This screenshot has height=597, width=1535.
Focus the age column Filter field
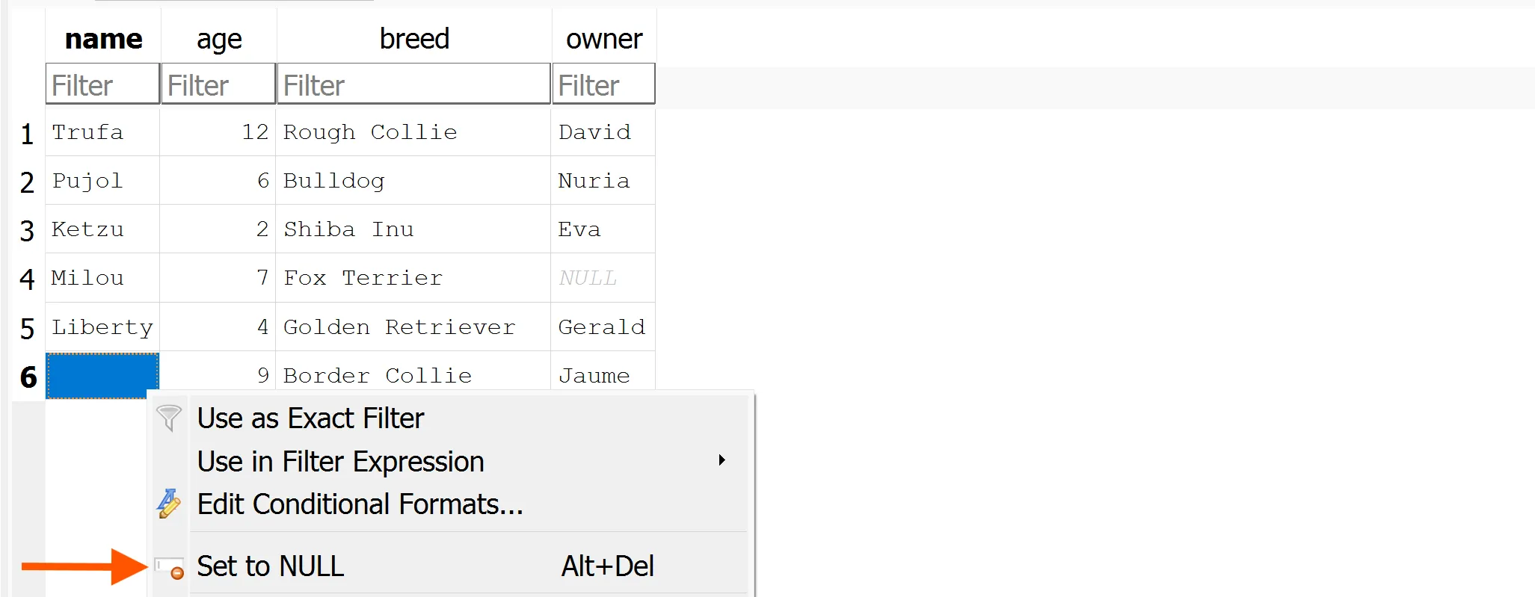click(218, 84)
